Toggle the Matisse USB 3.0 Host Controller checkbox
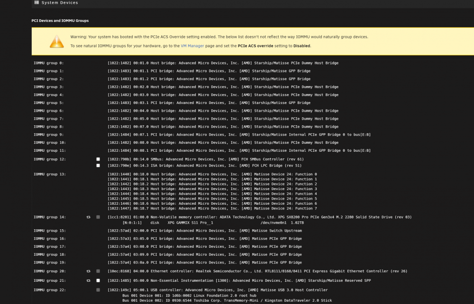474x304 pixels. (x=98, y=290)
